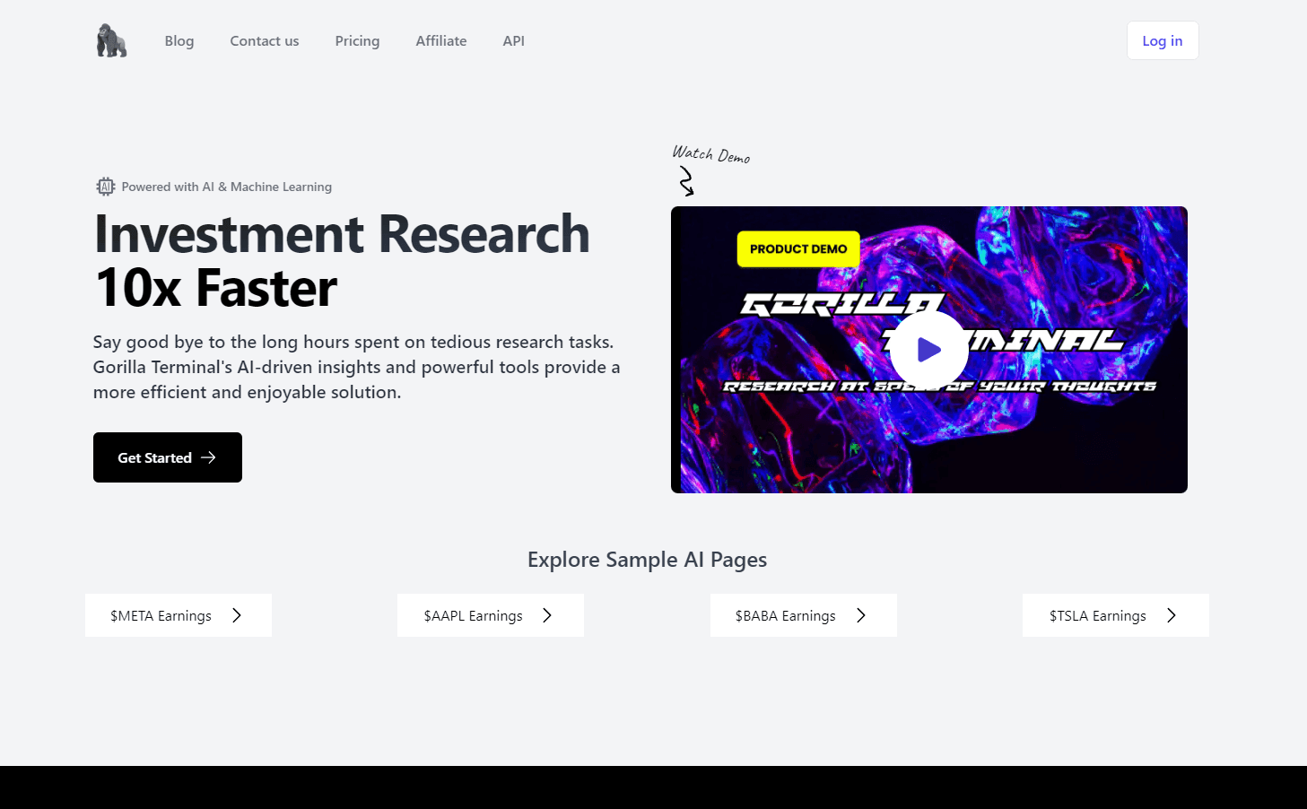Screen dimensions: 1307x809
Task: Open the $META Earnings sample page
Action: (179, 615)
